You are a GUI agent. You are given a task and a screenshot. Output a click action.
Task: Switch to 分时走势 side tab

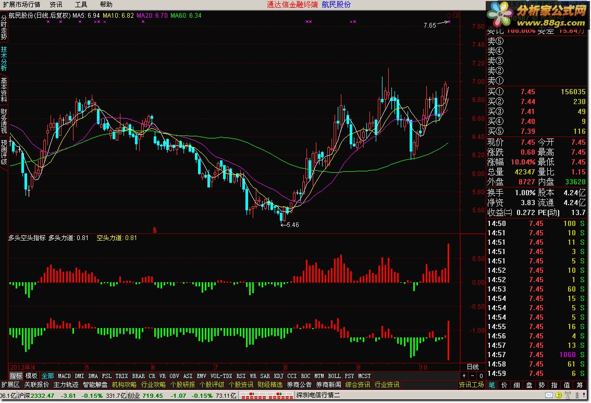(x=4, y=27)
